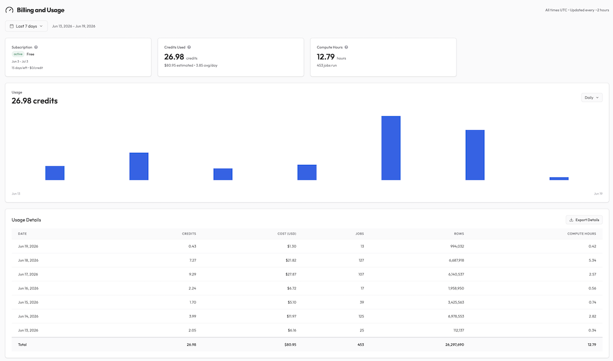Click the Subscription info help icon

coord(36,47)
